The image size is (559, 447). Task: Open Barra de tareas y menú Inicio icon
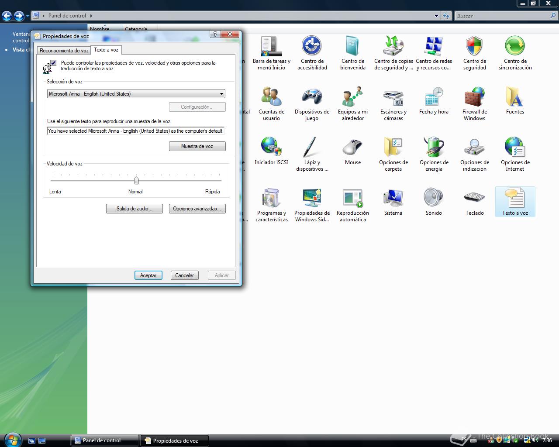[x=271, y=53]
